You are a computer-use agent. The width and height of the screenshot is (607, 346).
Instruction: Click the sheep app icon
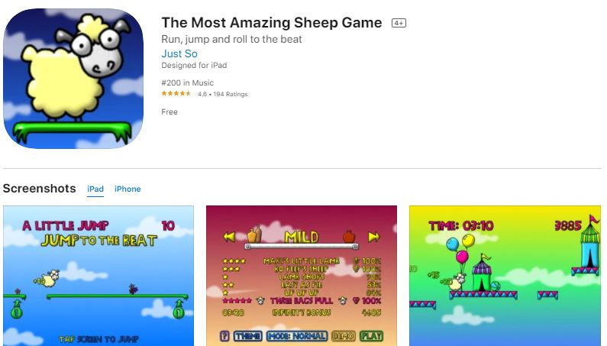(73, 78)
